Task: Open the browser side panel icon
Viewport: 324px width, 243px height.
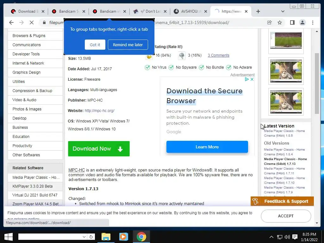Action: click(292, 22)
